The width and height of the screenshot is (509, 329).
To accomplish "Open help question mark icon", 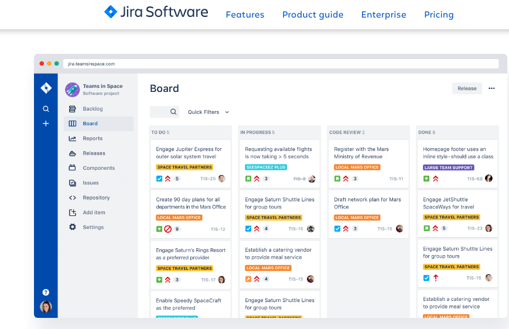I will [46, 292].
